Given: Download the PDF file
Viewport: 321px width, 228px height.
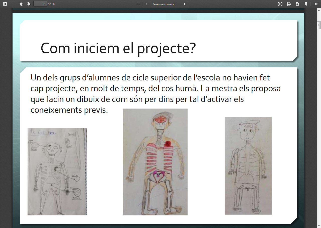Looking at the screenshot, I should coord(297,4).
